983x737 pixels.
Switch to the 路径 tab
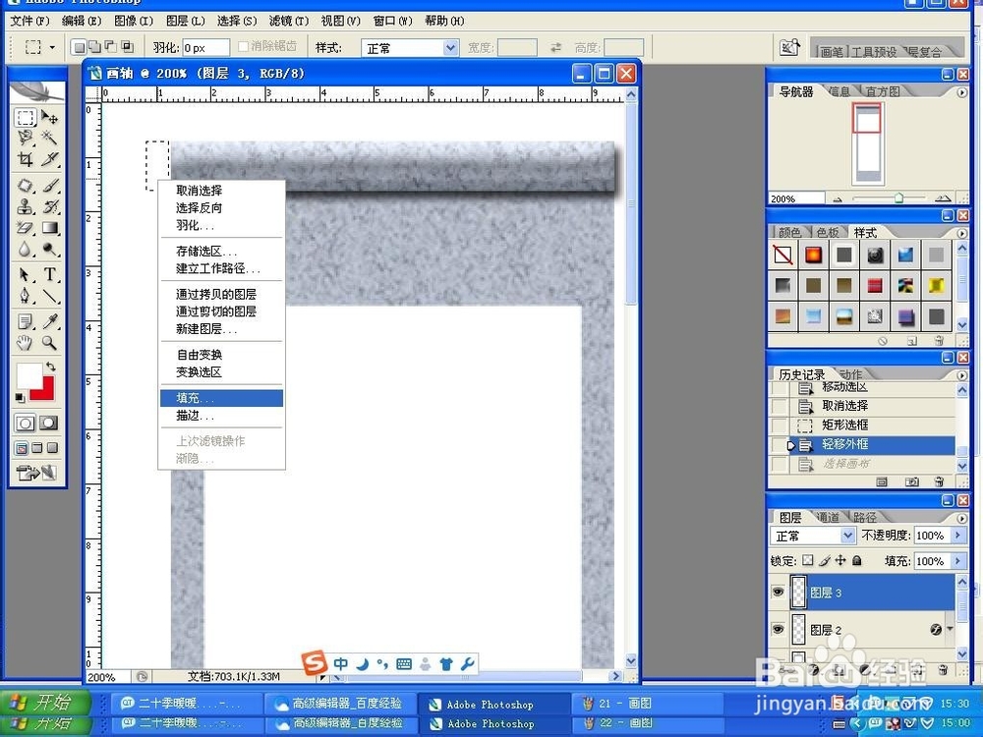(865, 517)
